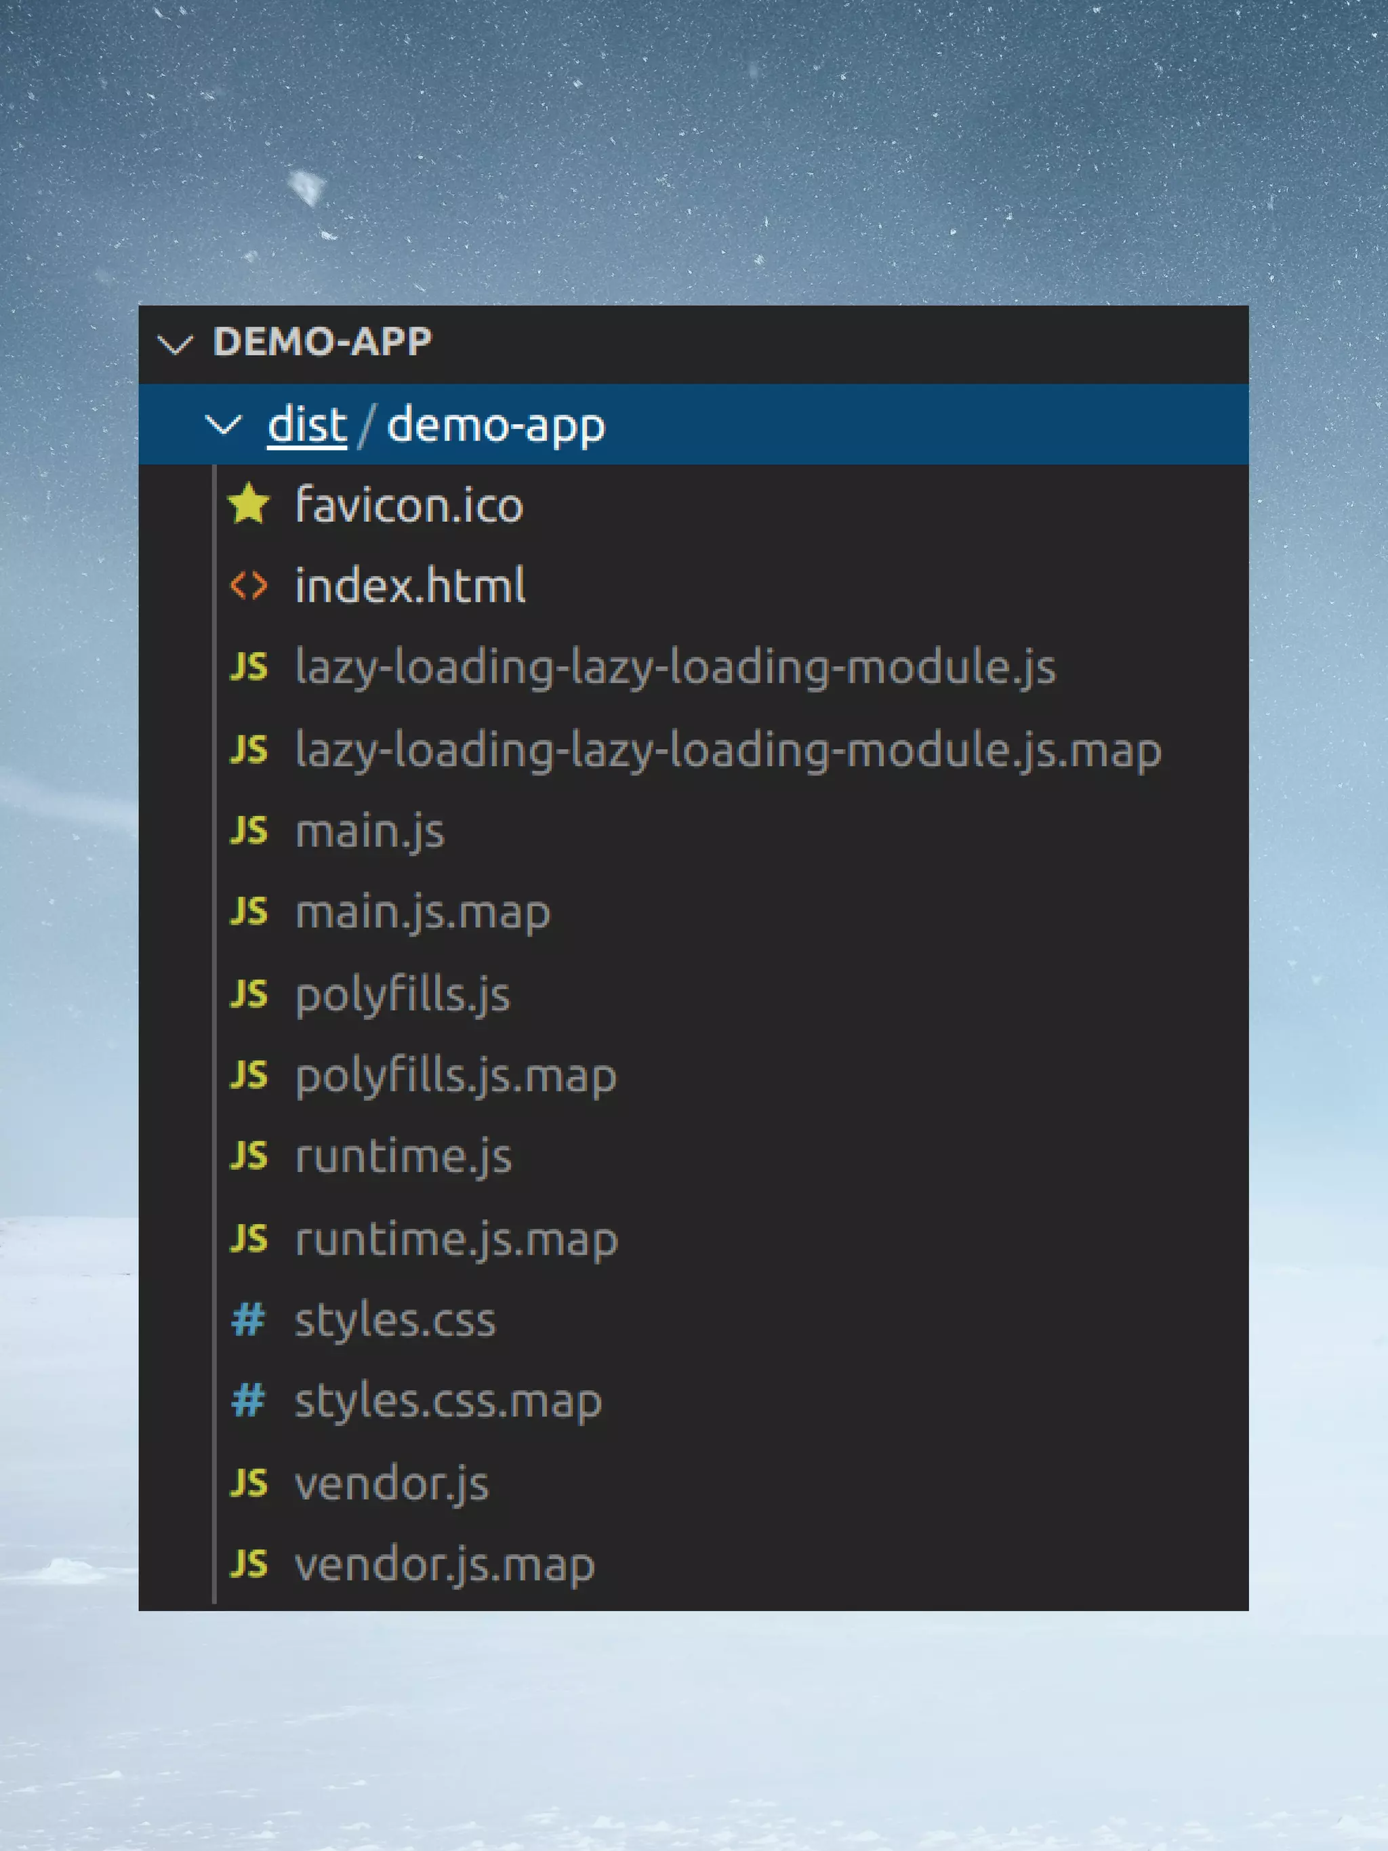
Task: Click the JS icon beside polyfills.js
Action: [x=249, y=994]
